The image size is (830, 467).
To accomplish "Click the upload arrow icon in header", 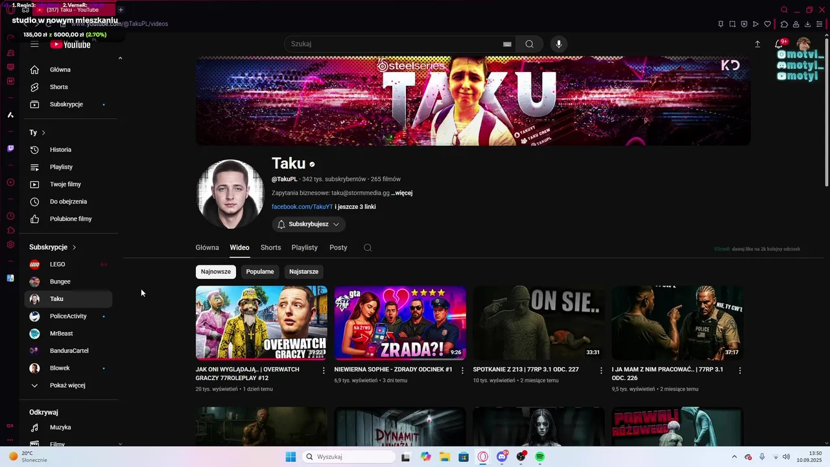I will click(757, 44).
